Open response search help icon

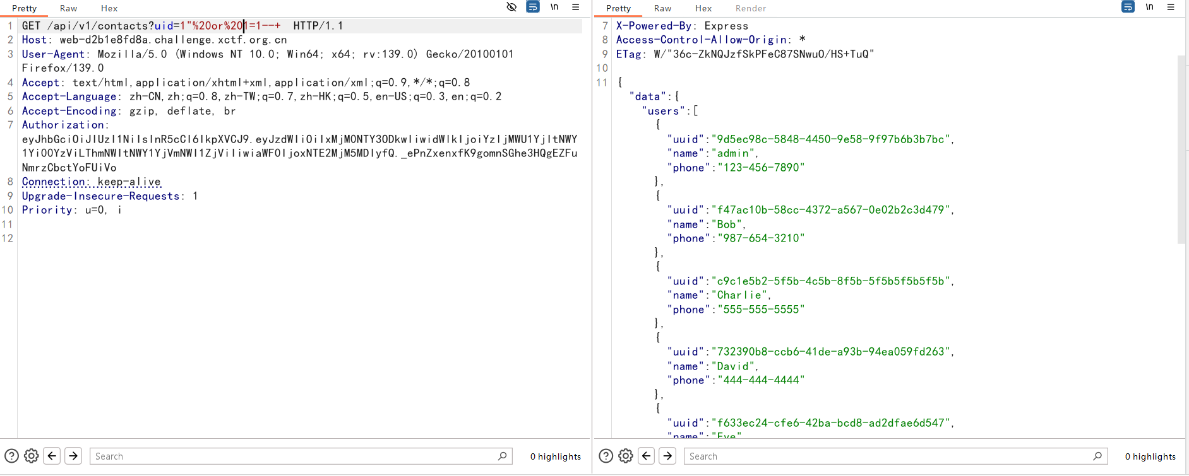point(606,456)
